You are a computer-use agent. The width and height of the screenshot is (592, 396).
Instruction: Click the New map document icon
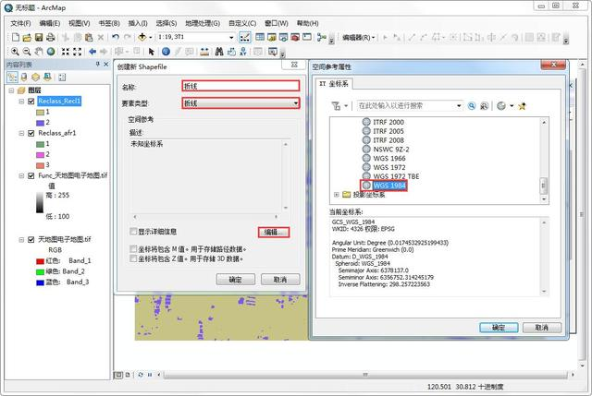16,37
